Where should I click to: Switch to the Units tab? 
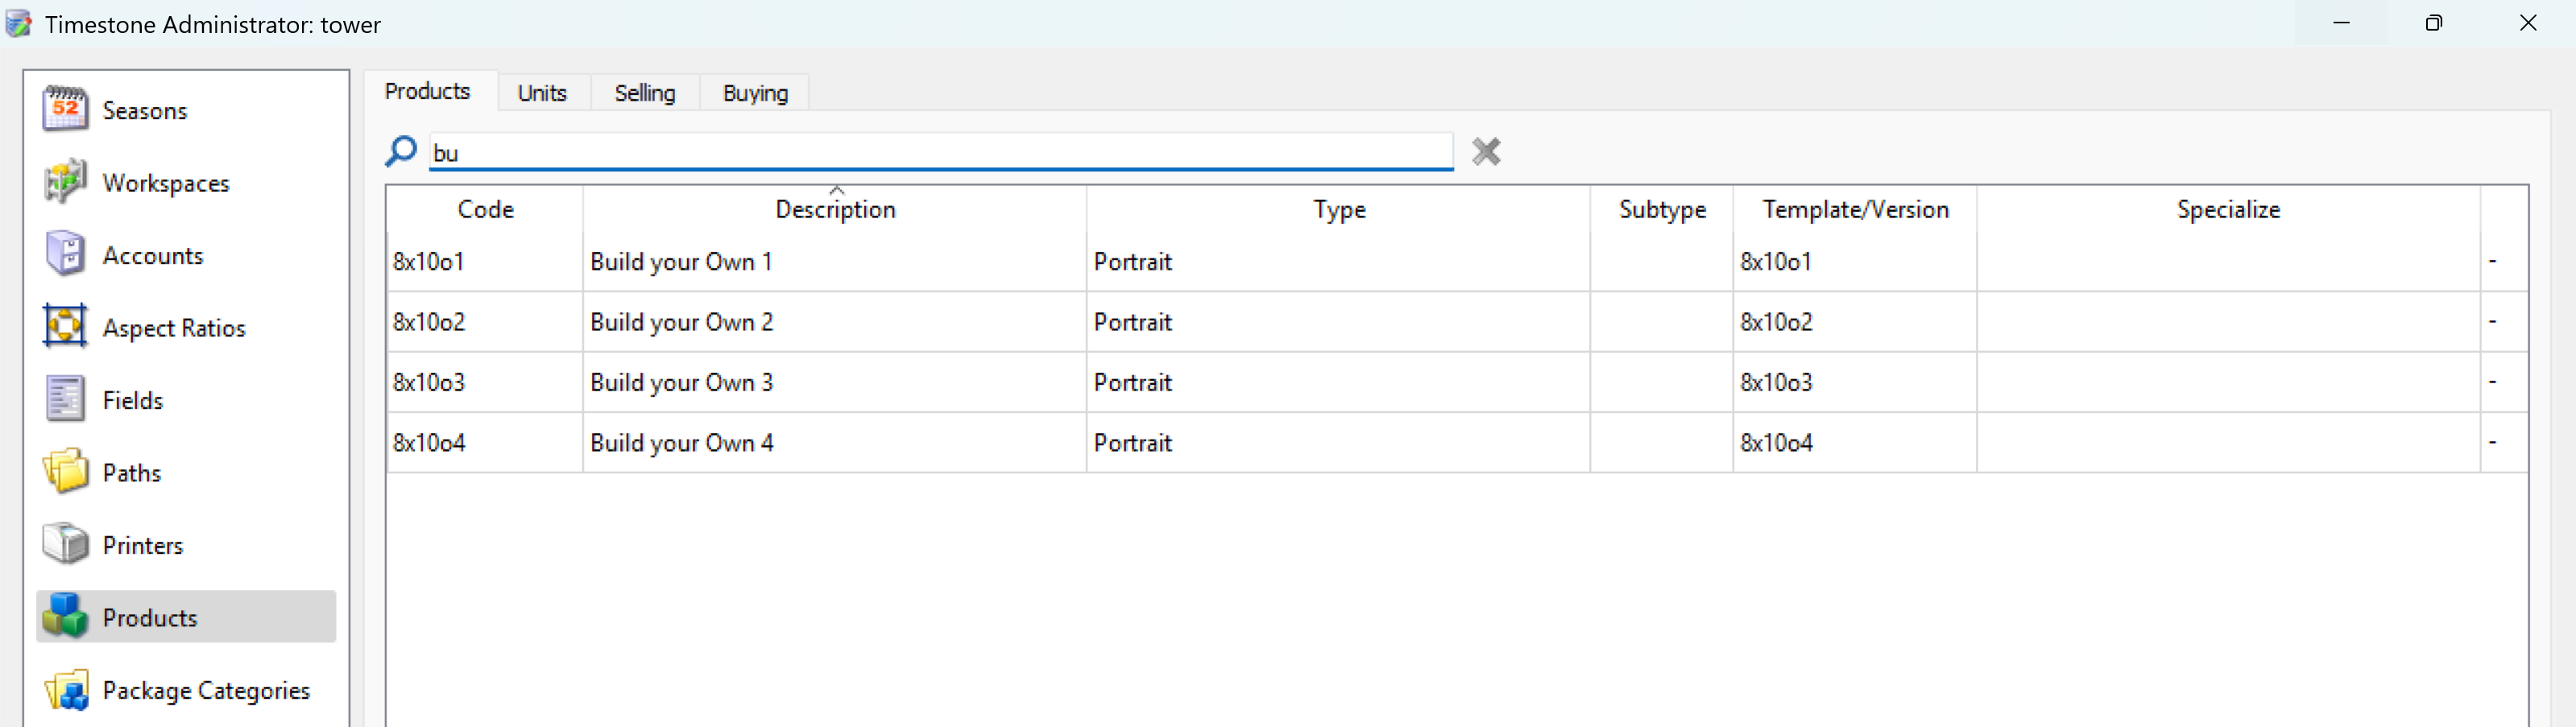(541, 92)
